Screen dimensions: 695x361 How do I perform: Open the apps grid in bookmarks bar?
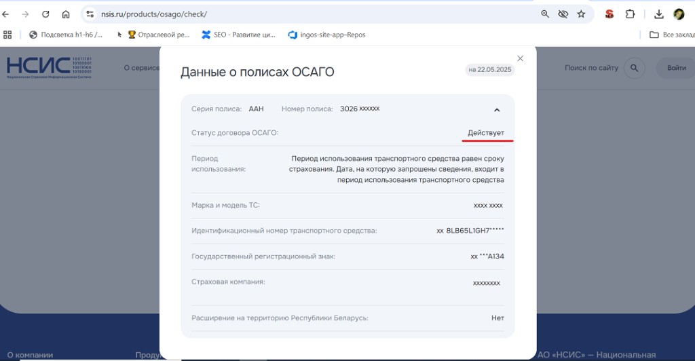(7, 35)
